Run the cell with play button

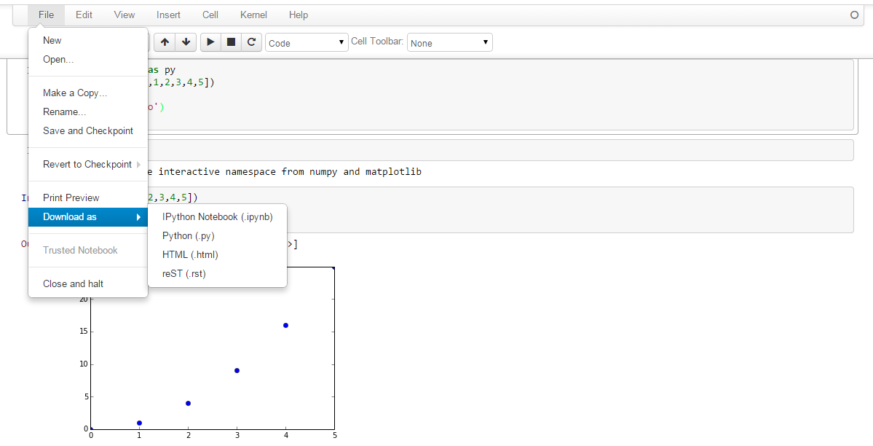coord(210,42)
